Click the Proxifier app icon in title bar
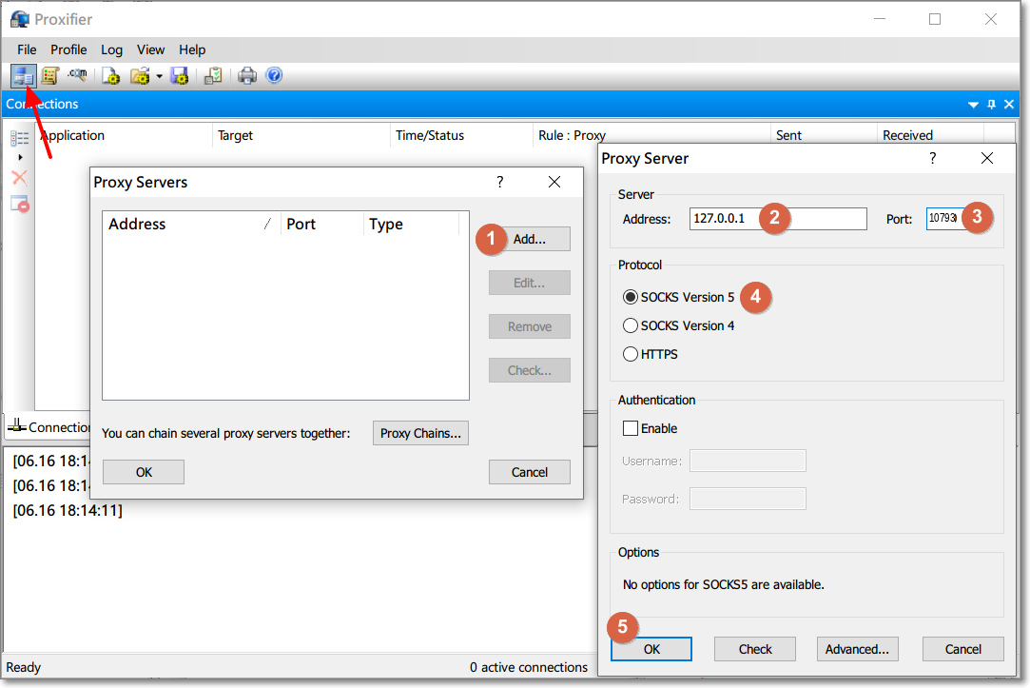This screenshot has height=688, width=1030. point(20,19)
